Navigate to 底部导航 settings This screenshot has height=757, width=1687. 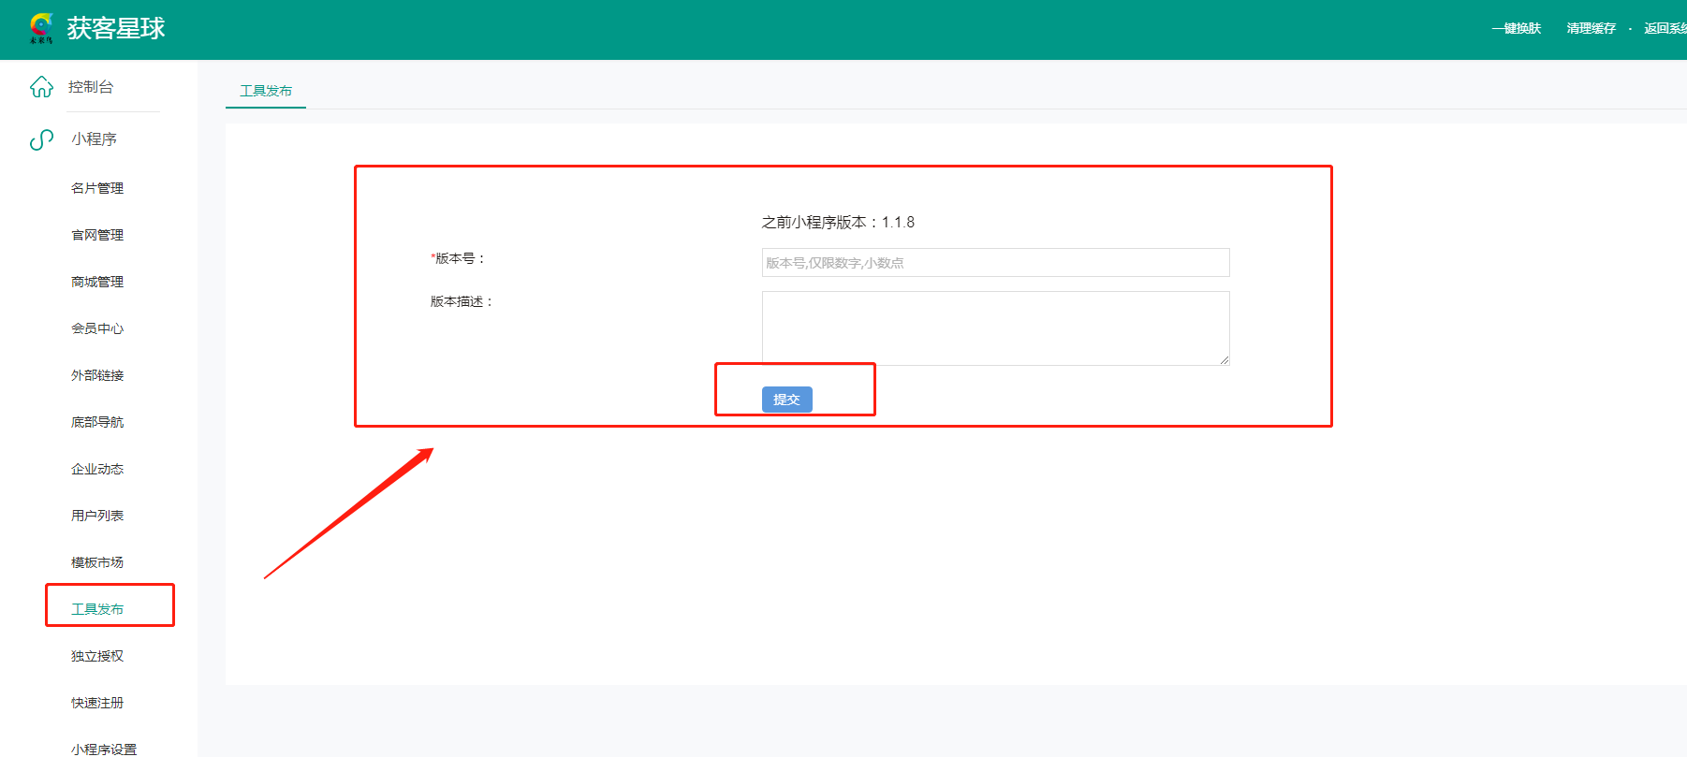[x=97, y=422]
